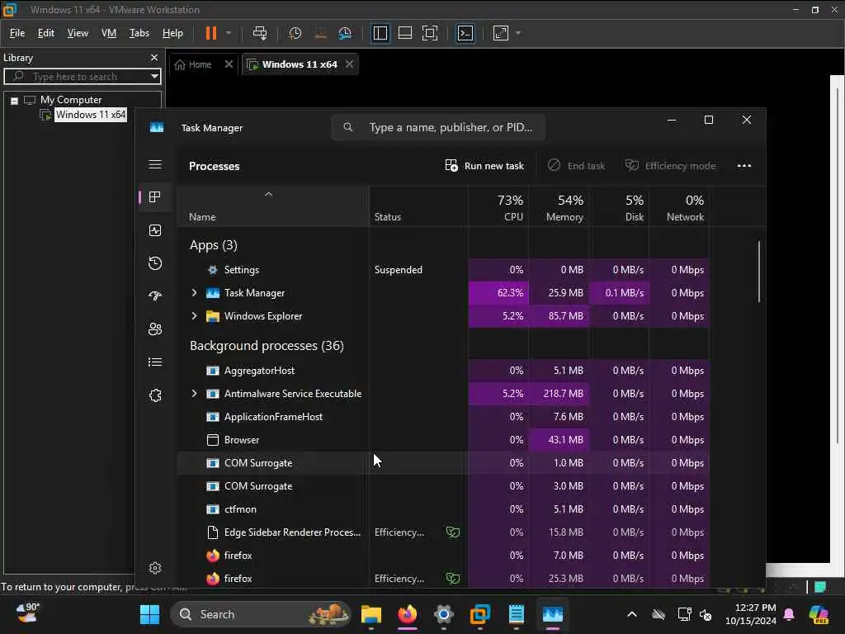Collapse My Computer tree node
The width and height of the screenshot is (845, 634).
pos(15,101)
